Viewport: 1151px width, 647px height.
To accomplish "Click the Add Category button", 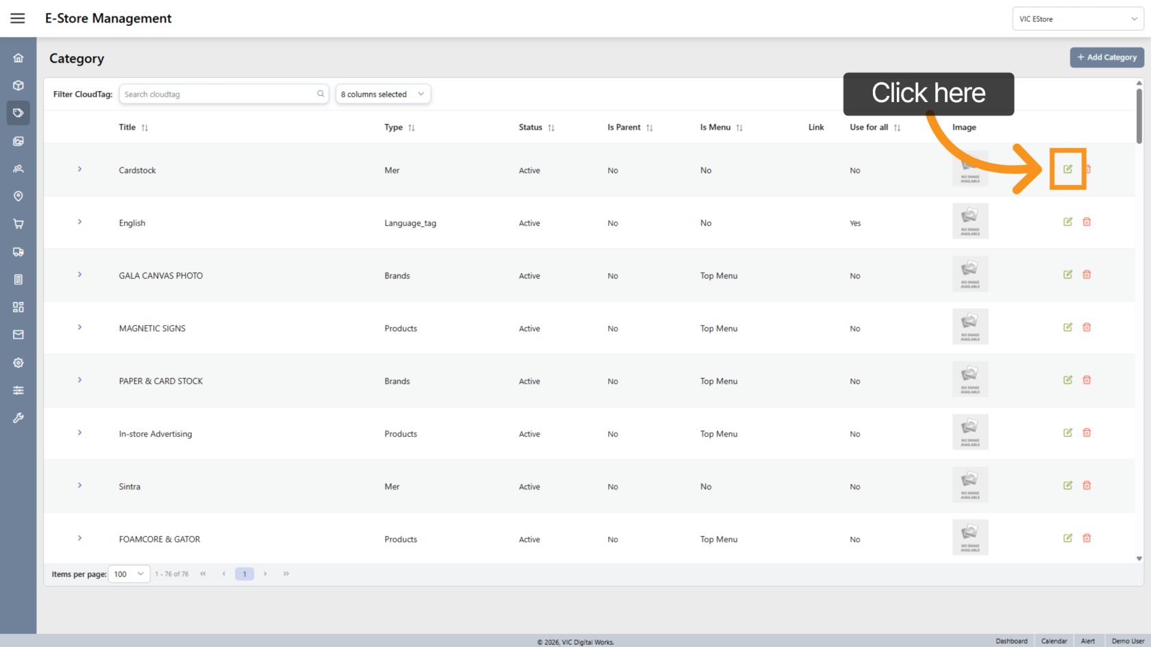I will coord(1106,58).
